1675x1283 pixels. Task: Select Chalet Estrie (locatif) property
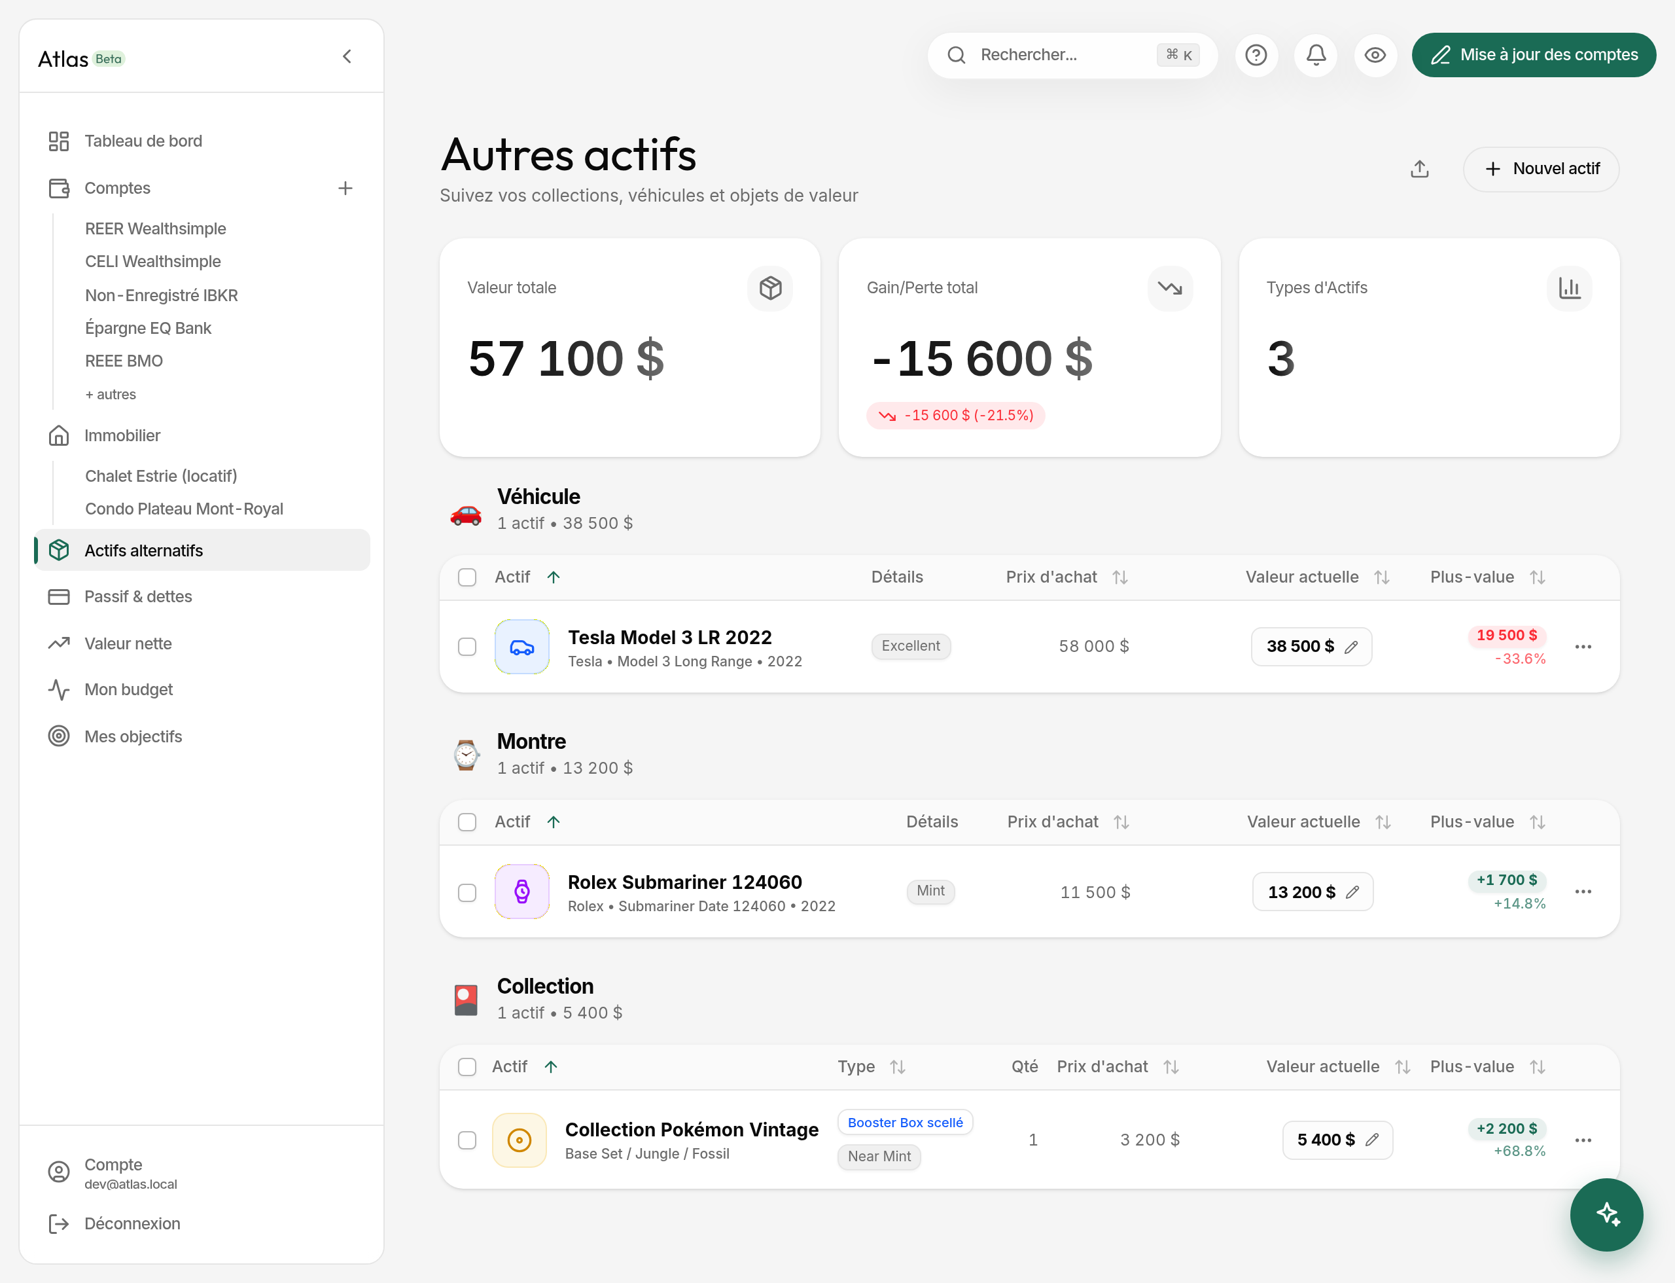(x=161, y=476)
